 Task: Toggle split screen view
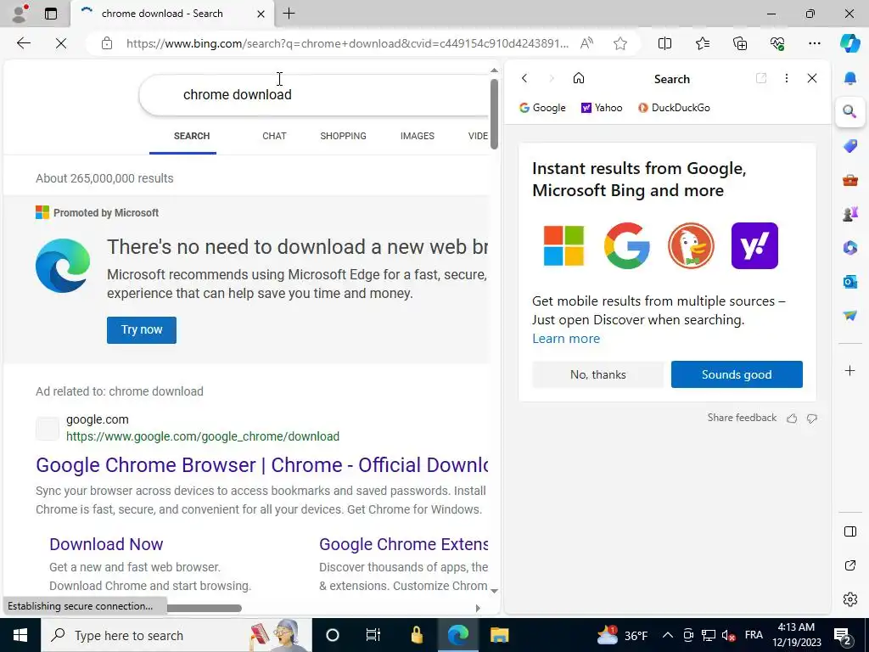point(664,43)
